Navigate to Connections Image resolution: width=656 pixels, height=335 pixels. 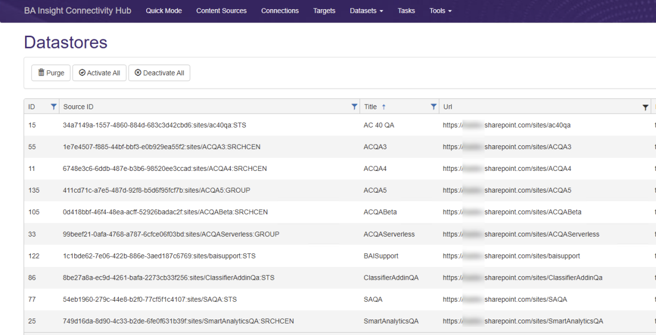(x=280, y=11)
